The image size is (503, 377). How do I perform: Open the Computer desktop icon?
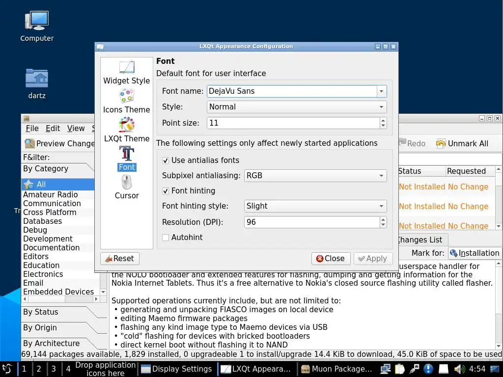coord(37,27)
